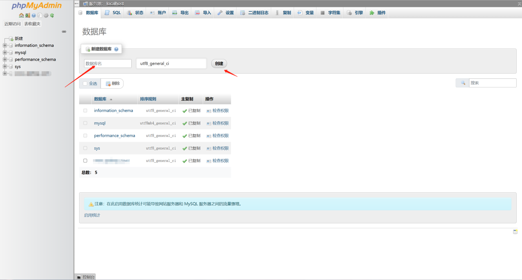
Task: Open the 二进制日志 tab
Action: [254, 13]
